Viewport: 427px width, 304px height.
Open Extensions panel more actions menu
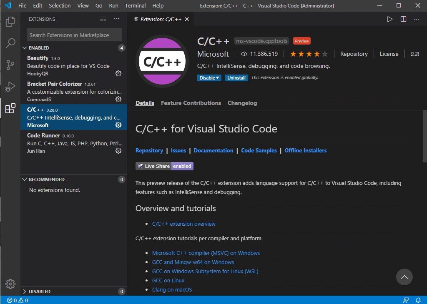pyautogui.click(x=116, y=19)
